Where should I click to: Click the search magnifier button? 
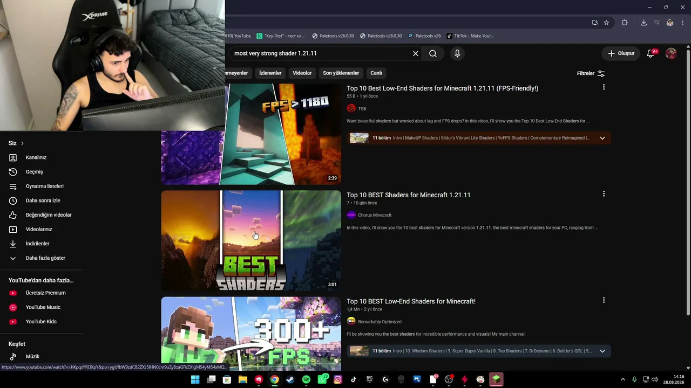point(433,53)
